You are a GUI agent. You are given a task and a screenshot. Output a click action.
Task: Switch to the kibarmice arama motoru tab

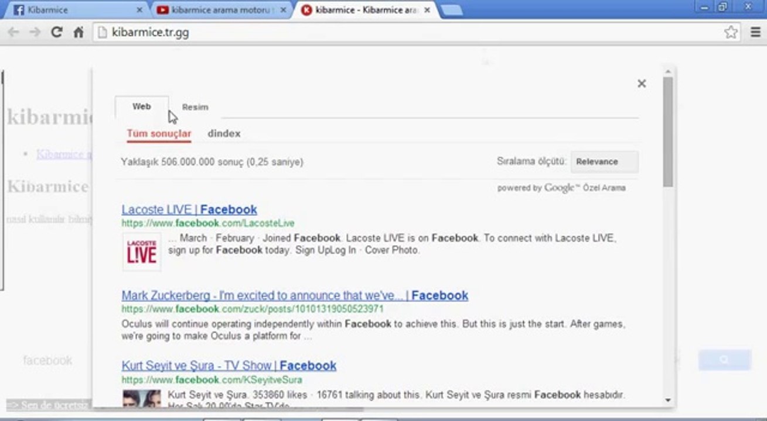click(221, 10)
